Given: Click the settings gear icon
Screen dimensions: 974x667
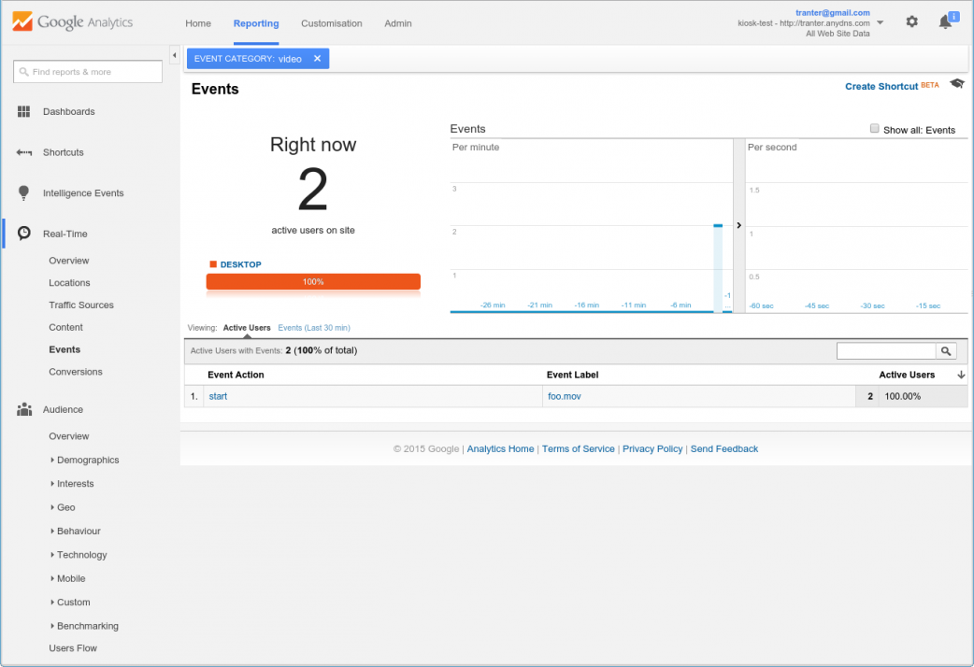Looking at the screenshot, I should click(911, 21).
